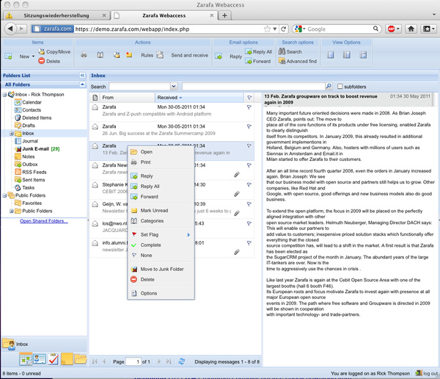
Task: Click the browser home button
Action: 411,29
